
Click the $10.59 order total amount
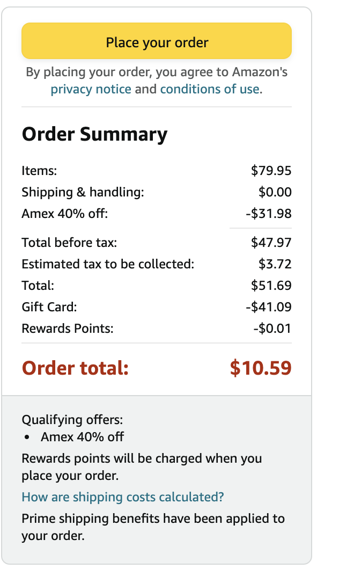[260, 368]
